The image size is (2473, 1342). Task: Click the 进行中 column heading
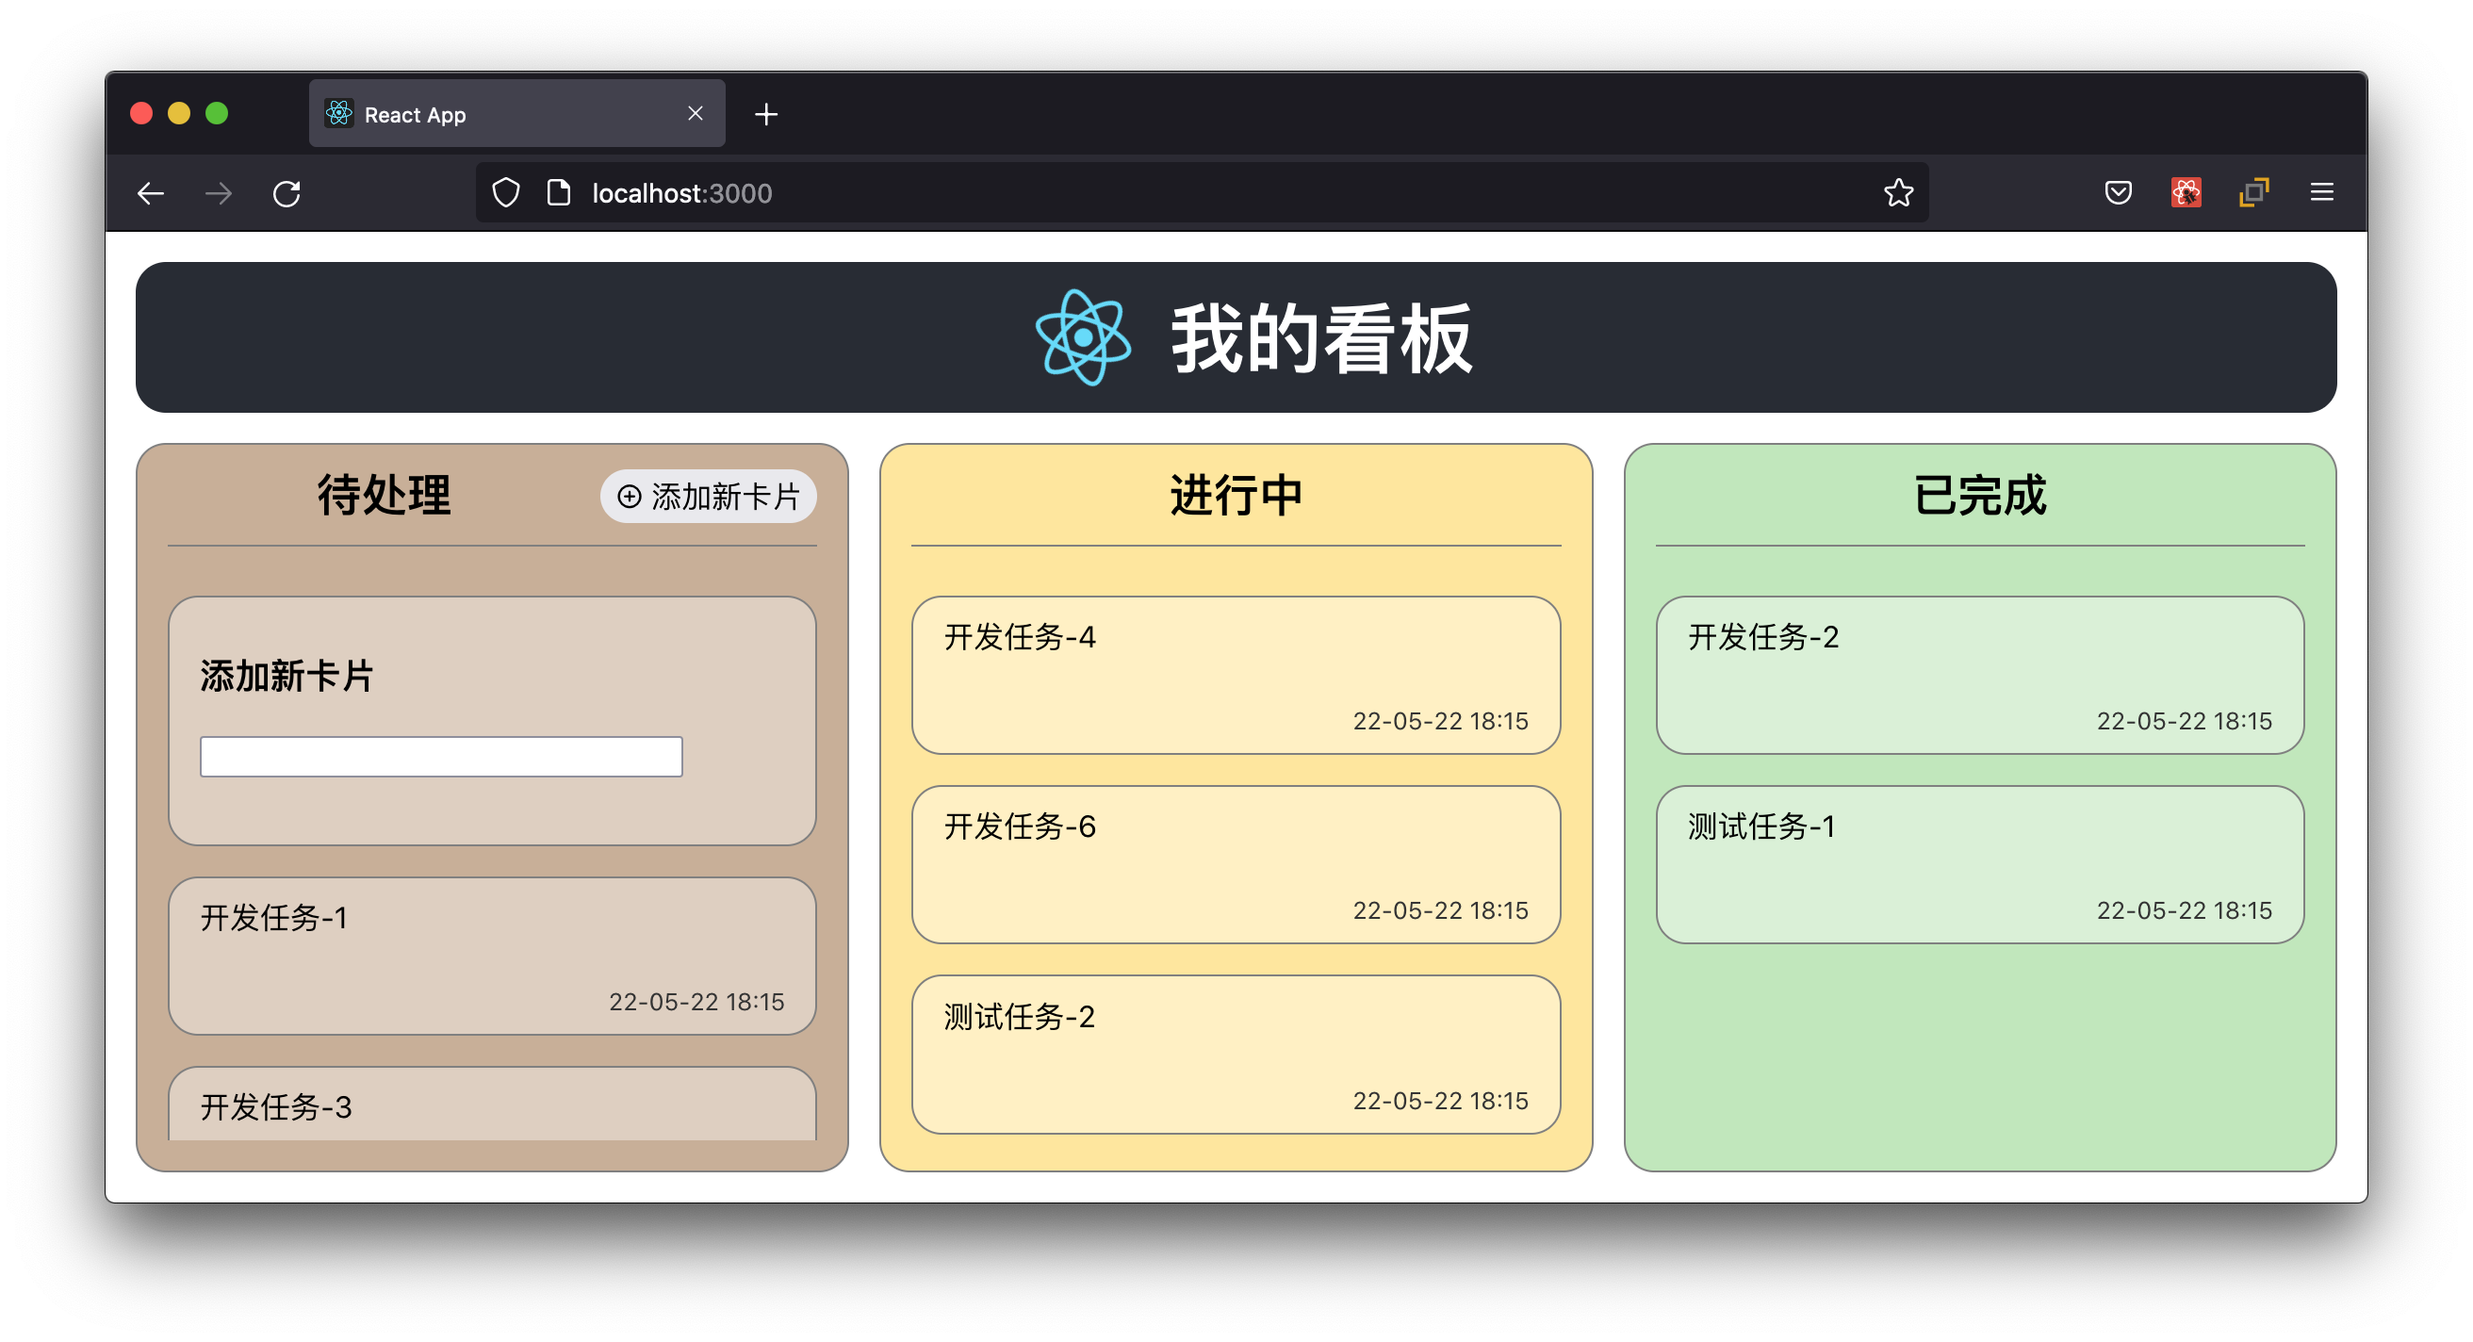click(x=1236, y=497)
